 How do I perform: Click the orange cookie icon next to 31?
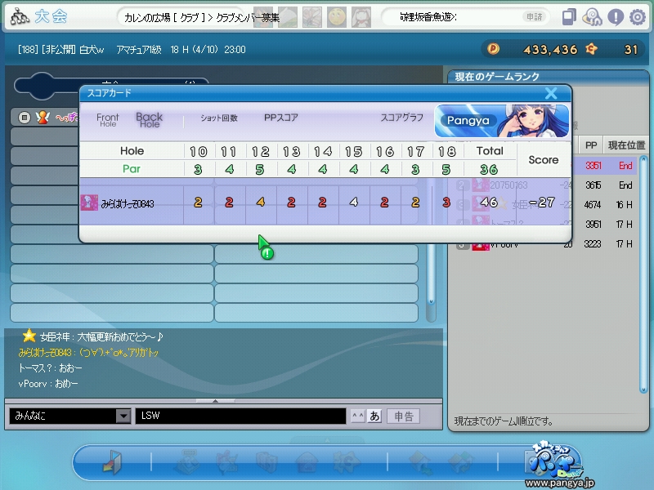591,49
